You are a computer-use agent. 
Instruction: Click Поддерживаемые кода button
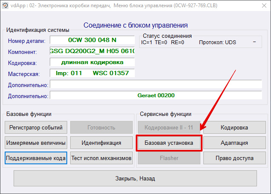point(36,158)
